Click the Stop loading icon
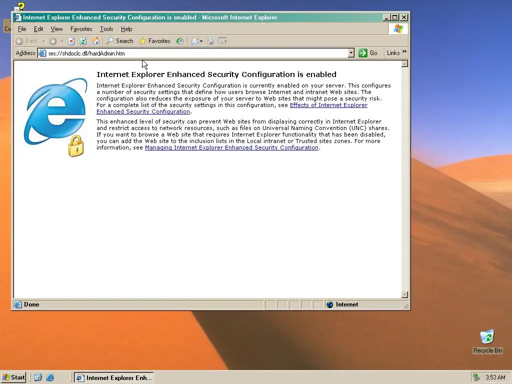The width and height of the screenshot is (512, 384). [x=71, y=41]
